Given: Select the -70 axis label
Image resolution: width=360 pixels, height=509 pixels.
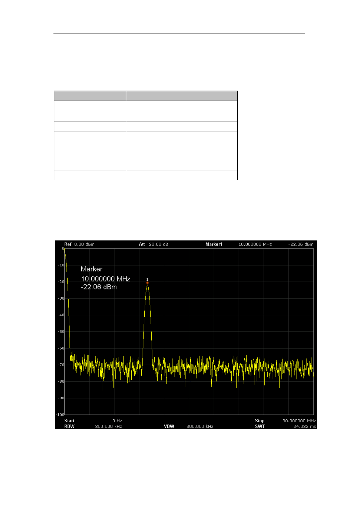Looking at the screenshot, I should pos(61,365).
